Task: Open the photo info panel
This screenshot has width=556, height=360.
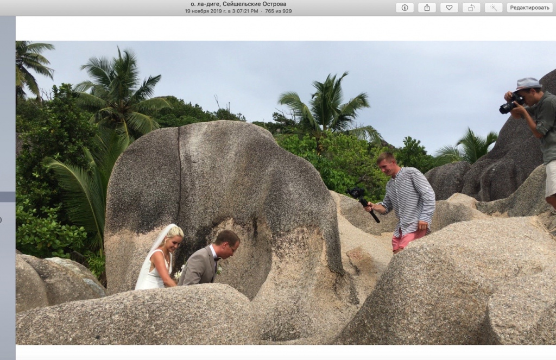Action: pyautogui.click(x=405, y=8)
